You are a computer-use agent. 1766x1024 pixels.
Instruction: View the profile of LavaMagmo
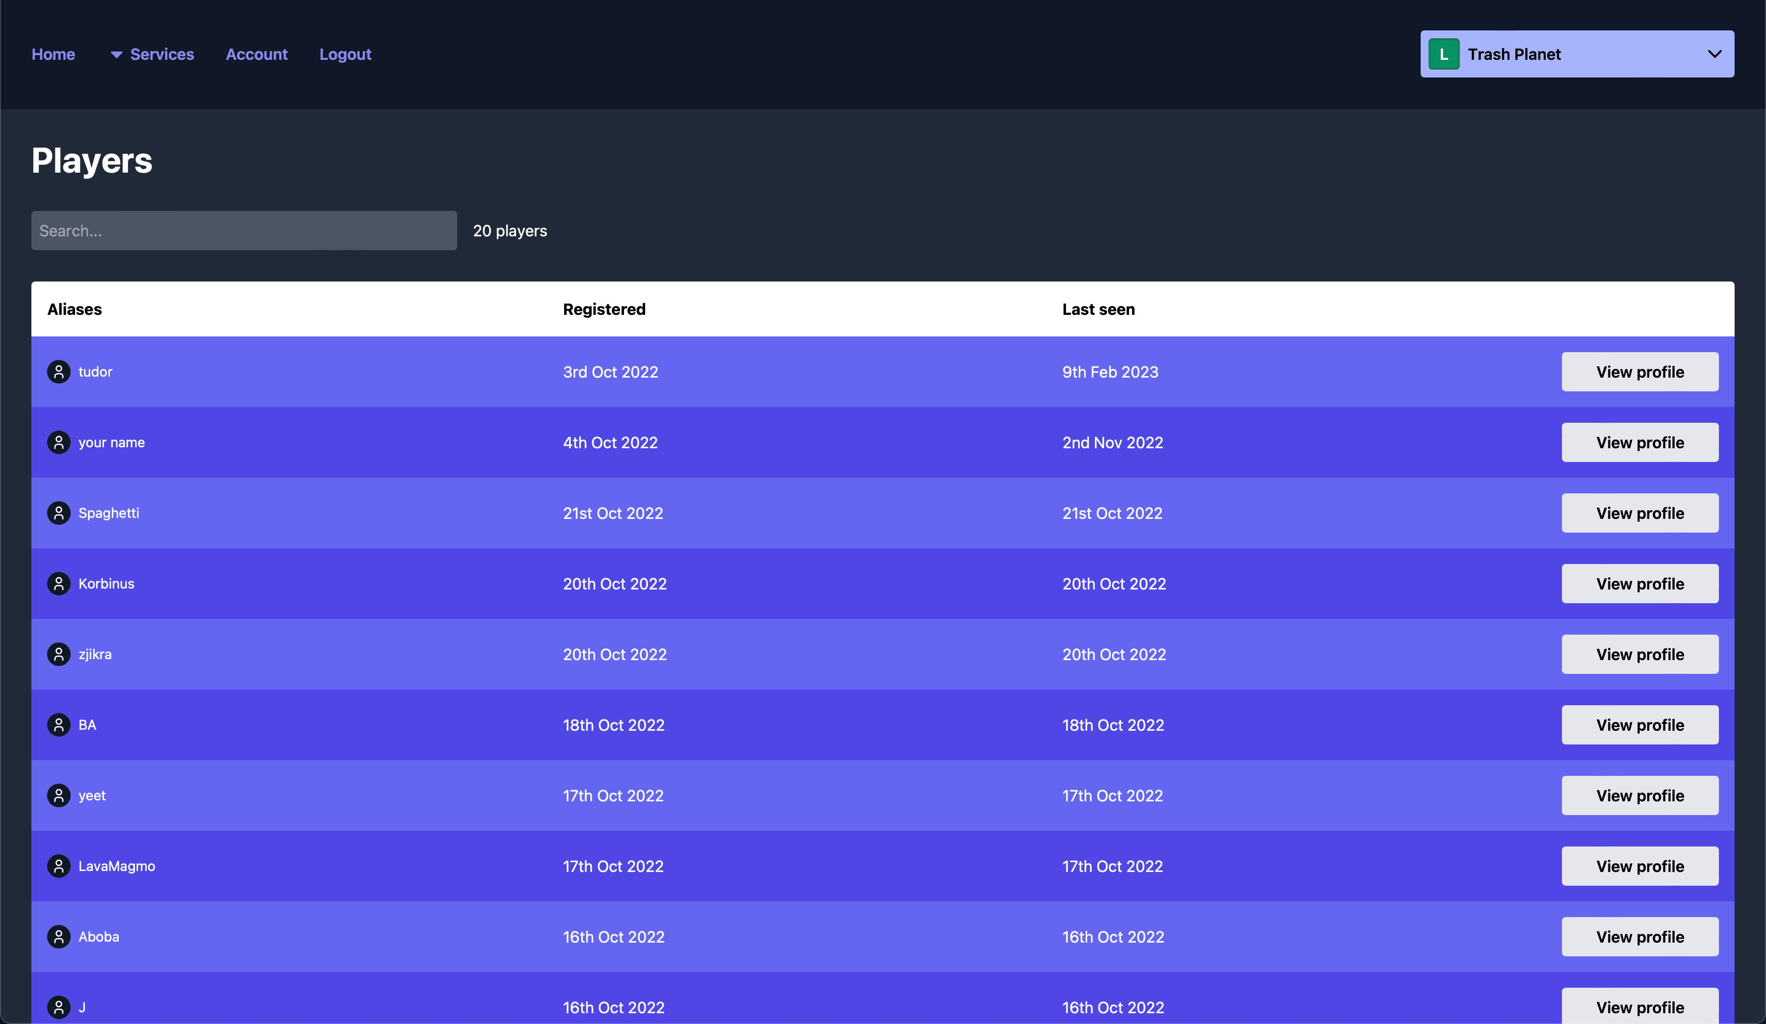(1640, 866)
